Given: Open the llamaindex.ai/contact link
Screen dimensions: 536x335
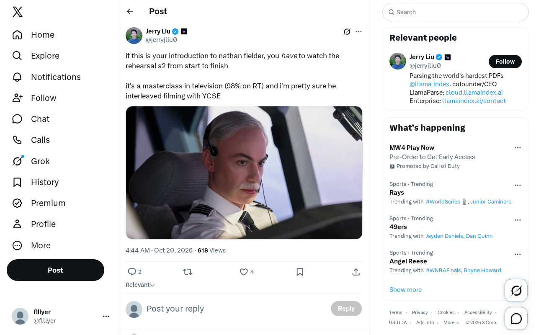Looking at the screenshot, I should click(x=474, y=101).
